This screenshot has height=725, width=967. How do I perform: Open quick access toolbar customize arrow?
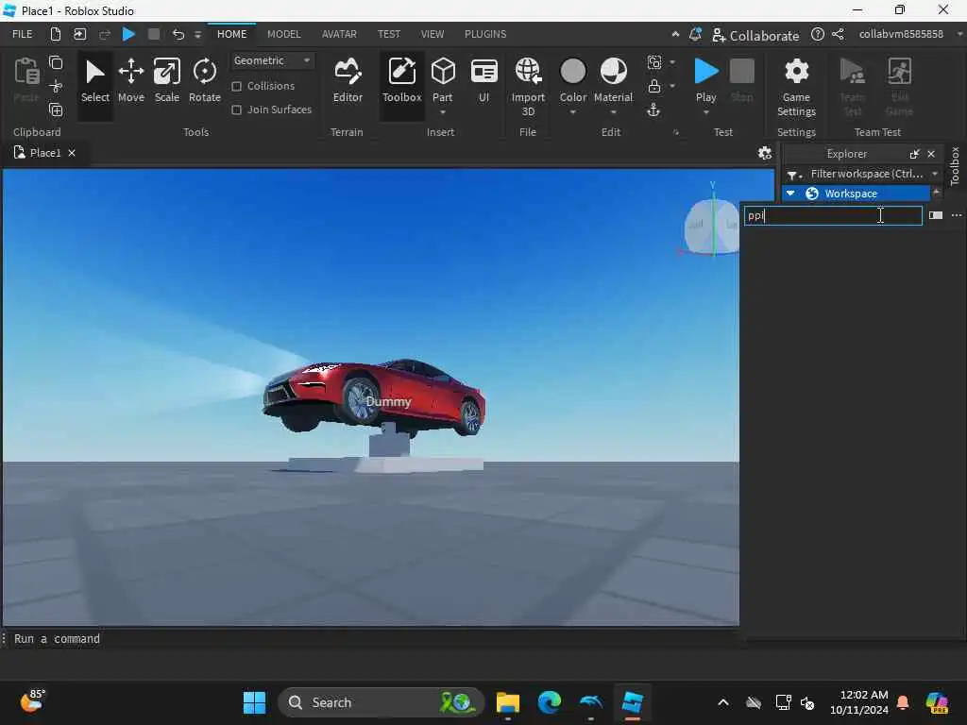point(197,35)
